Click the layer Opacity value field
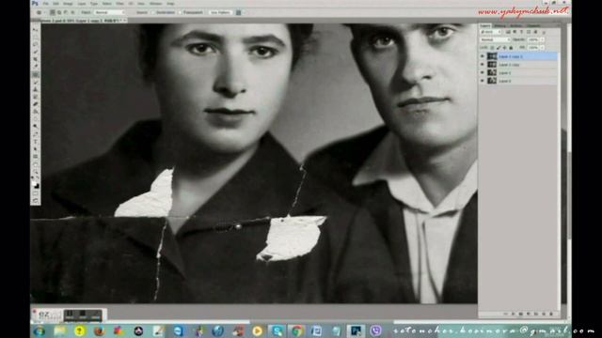The image size is (602, 338). pos(533,39)
